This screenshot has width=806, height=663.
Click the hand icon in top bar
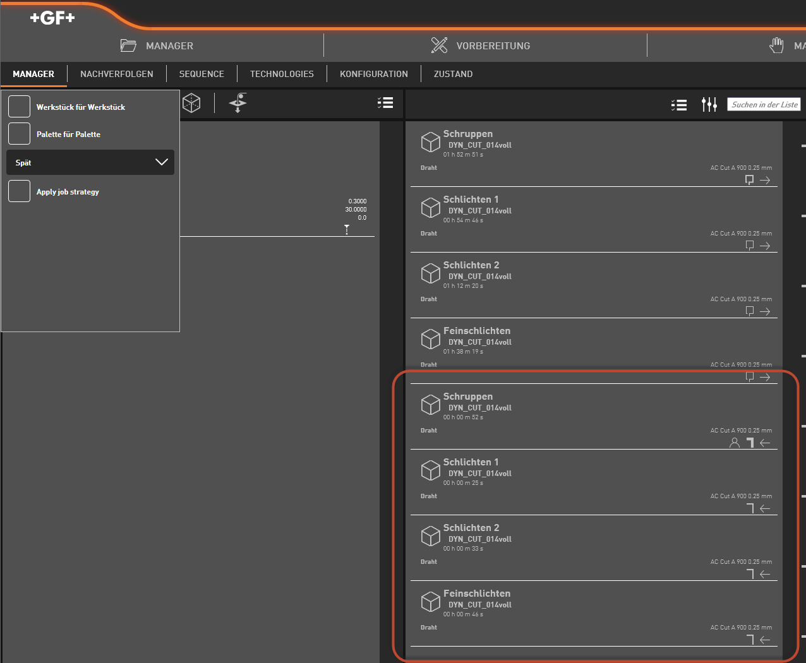point(776,45)
